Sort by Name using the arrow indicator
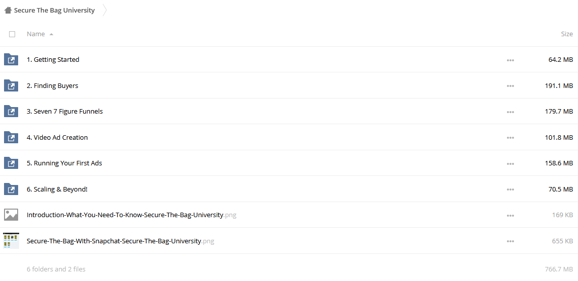Image resolution: width=578 pixels, height=281 pixels. (x=51, y=34)
